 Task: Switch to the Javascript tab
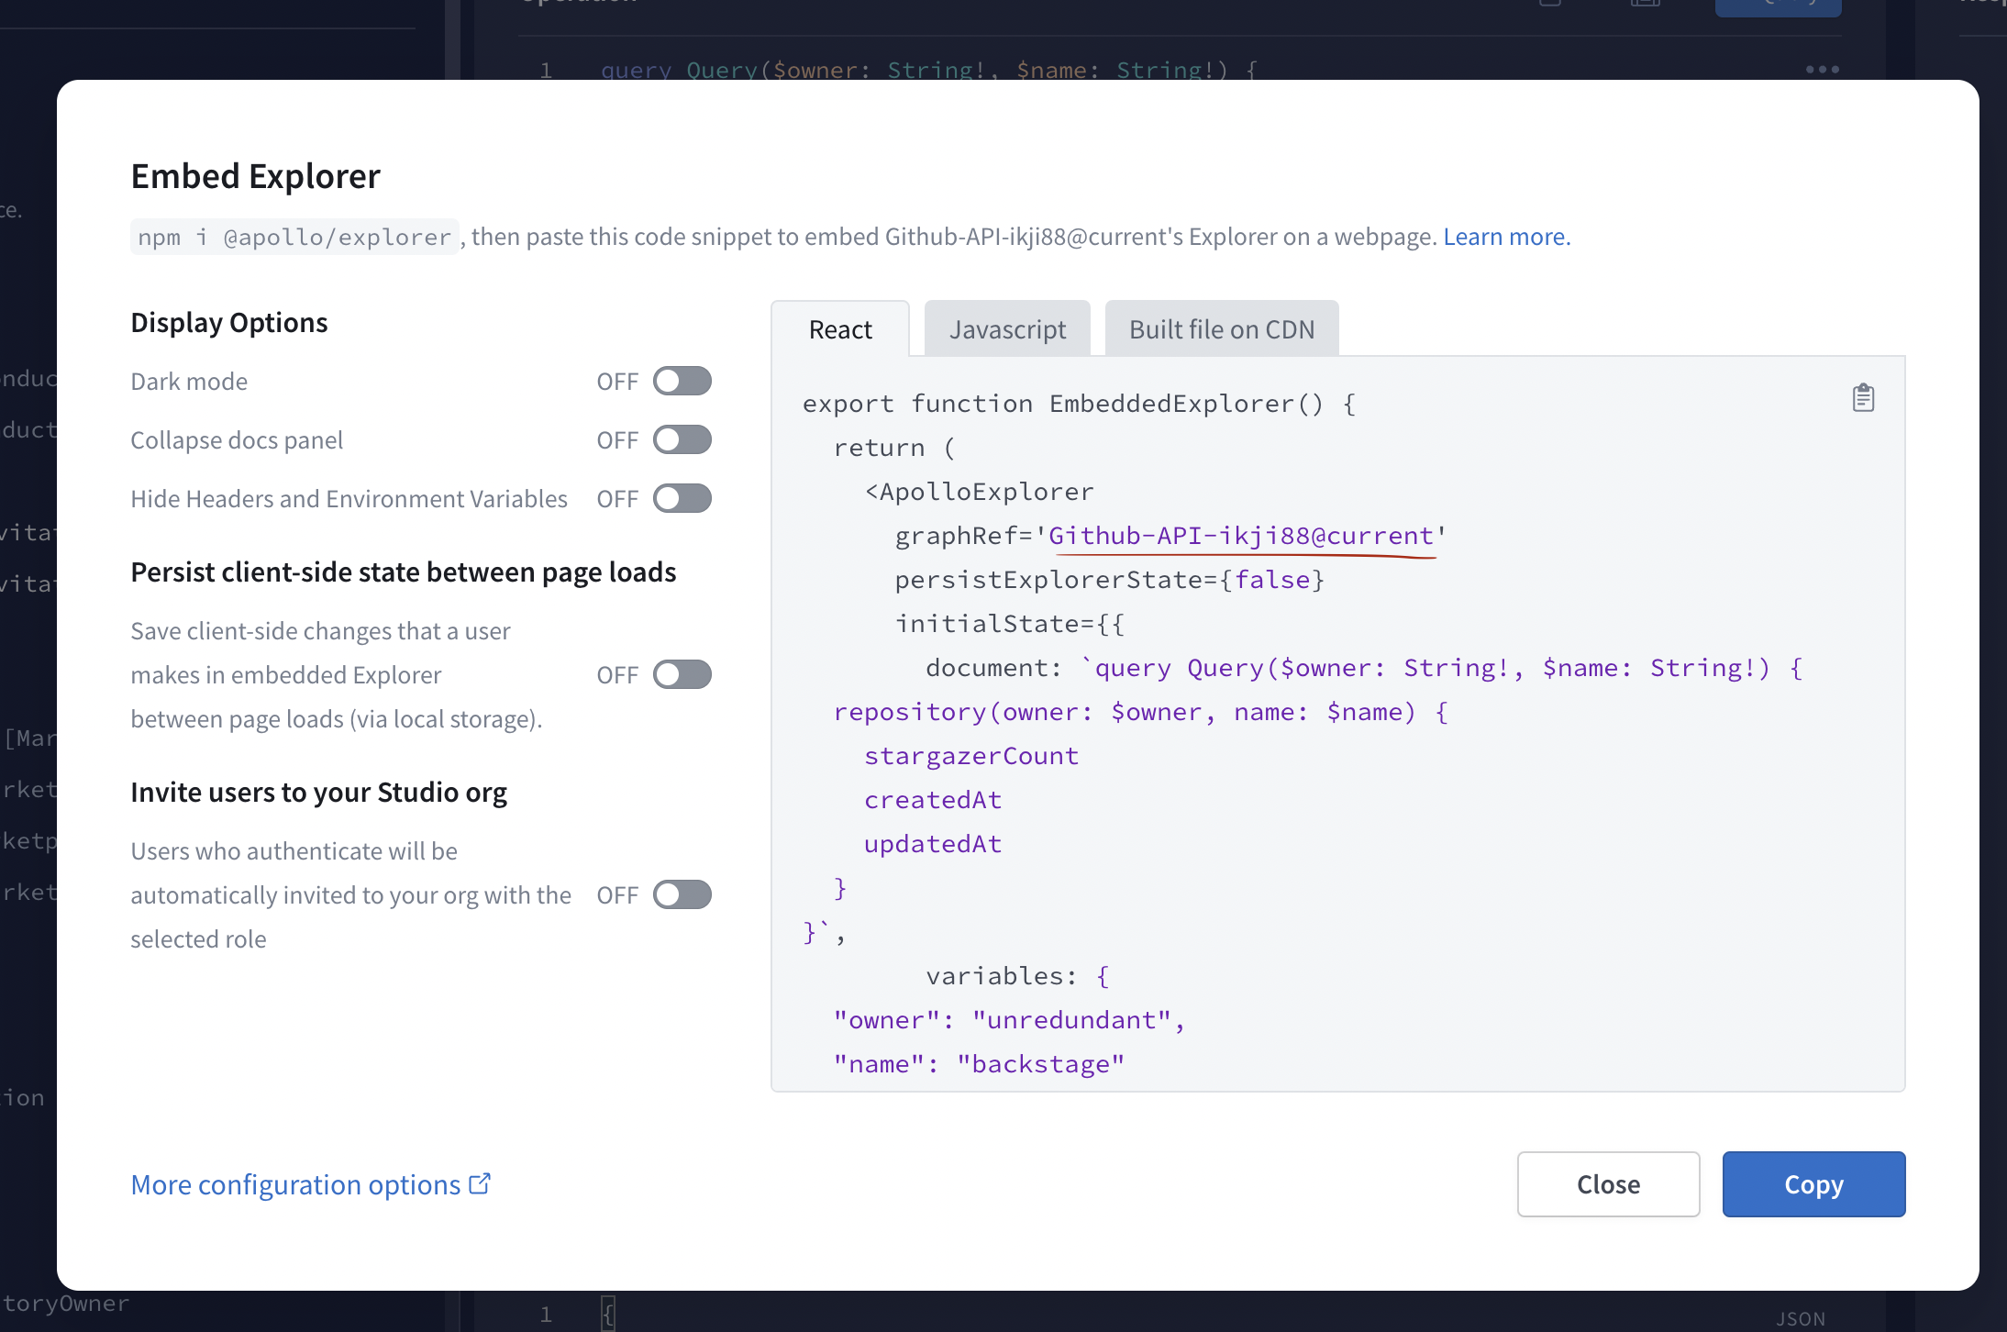click(x=1007, y=329)
